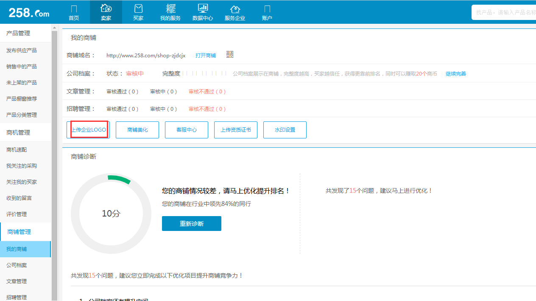Click the shop QR code icon
536x301 pixels.
point(230,54)
